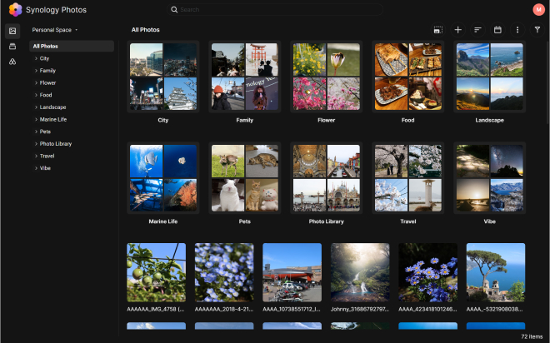The image size is (550, 343).
Task: Open the Albums view in left rail
Action: coord(12,47)
